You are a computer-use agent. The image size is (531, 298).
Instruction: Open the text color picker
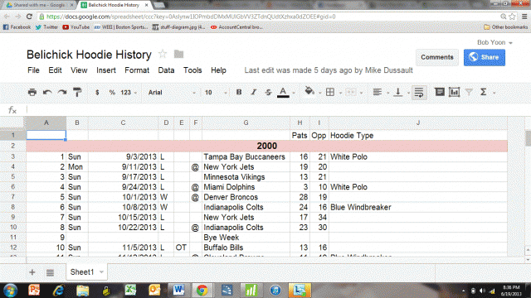[x=283, y=92]
